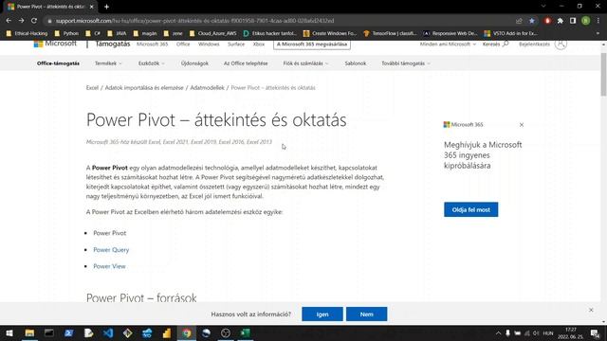
Task: Click the blue bookmark star icon
Action: coord(532,21)
